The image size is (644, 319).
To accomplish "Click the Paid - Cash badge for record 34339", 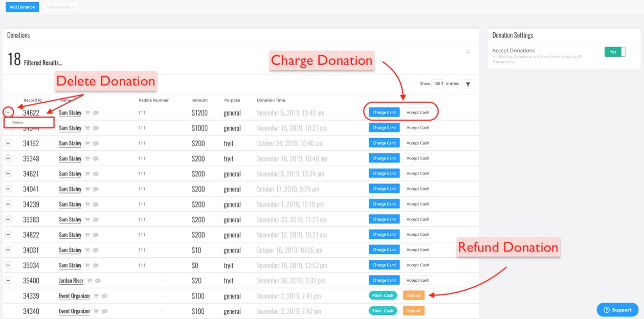I will pos(383,295).
